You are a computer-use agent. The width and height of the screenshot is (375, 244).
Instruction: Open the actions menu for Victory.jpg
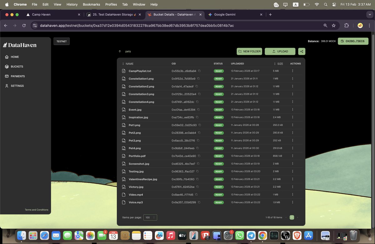coord(292,187)
